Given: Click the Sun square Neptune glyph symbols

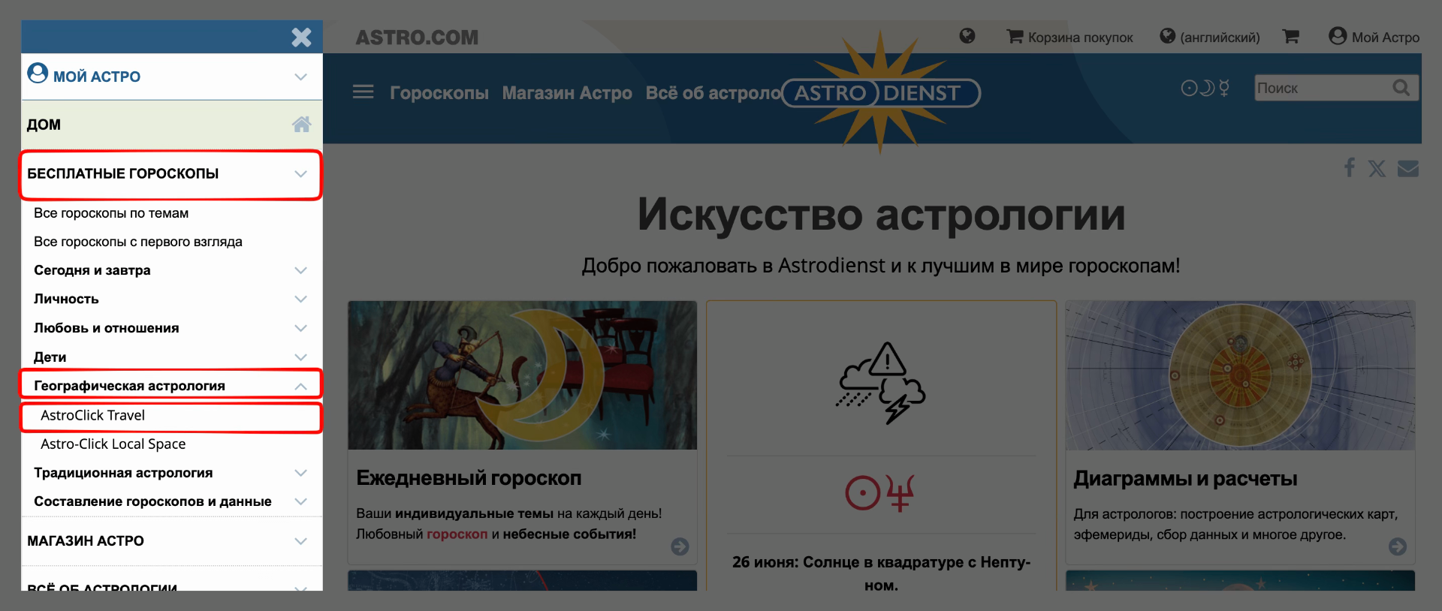Looking at the screenshot, I should [881, 493].
